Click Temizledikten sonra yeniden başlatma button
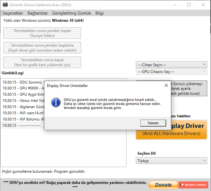This screenshot has width=211, height=191. point(42,48)
